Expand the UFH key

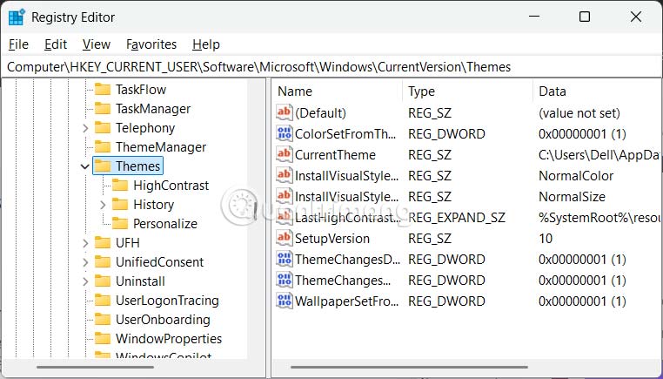click(85, 243)
